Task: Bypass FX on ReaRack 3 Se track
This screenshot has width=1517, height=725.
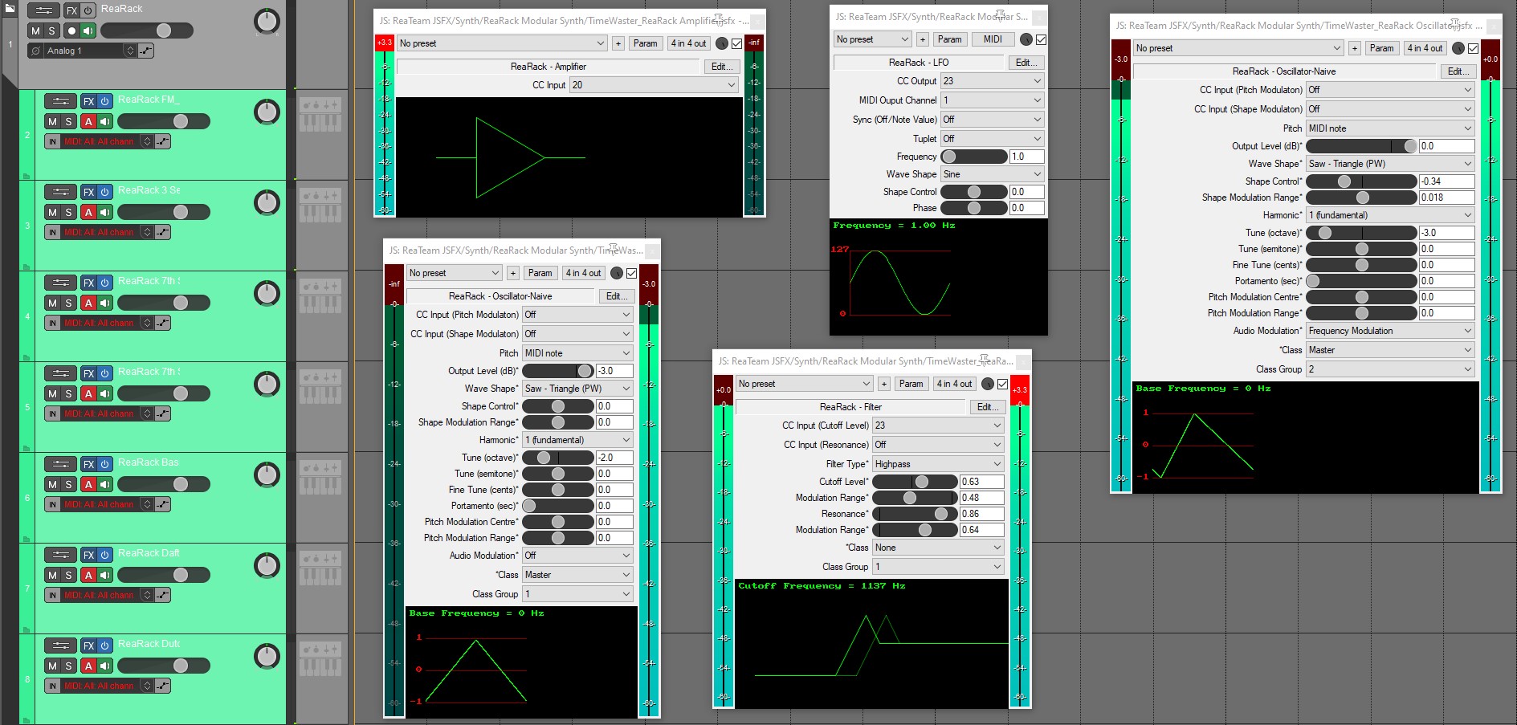Action: (x=104, y=192)
